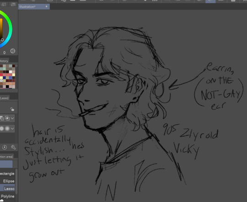
Task: Expand the anti-aliasing dropdown chevron
Action: point(12,129)
